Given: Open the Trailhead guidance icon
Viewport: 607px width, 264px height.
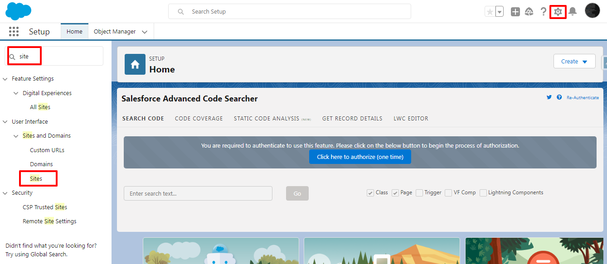Looking at the screenshot, I should click(529, 12).
